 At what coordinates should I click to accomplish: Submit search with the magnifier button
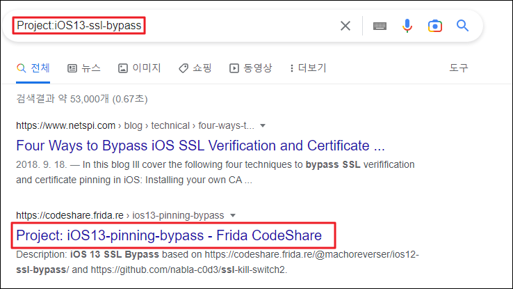463,26
